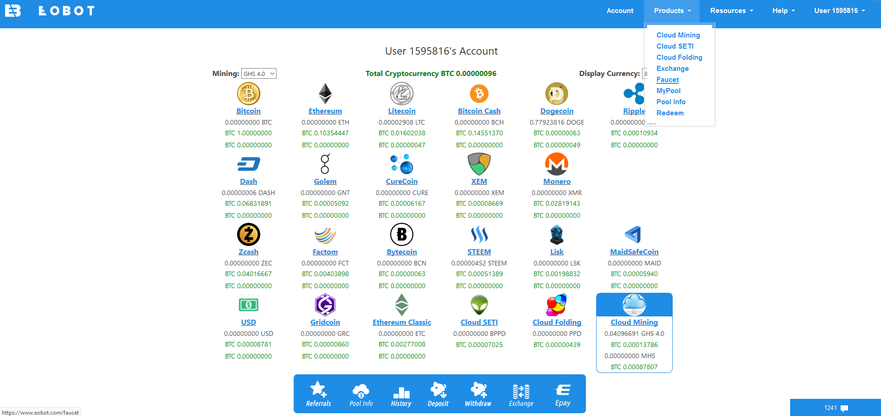The image size is (881, 416).
Task: Open Deposit from bottom toolbar
Action: pos(438,394)
